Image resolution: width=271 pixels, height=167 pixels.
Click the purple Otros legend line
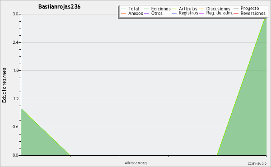146,13
